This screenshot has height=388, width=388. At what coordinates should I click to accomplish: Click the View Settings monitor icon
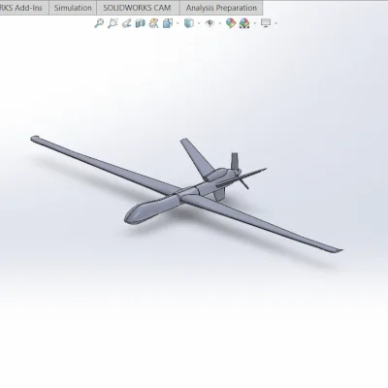click(266, 23)
